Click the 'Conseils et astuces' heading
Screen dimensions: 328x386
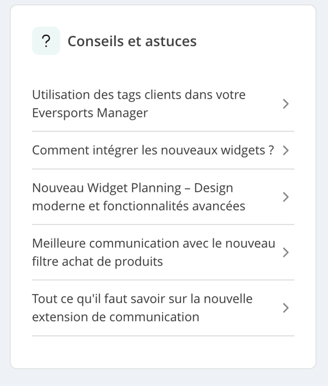(132, 41)
